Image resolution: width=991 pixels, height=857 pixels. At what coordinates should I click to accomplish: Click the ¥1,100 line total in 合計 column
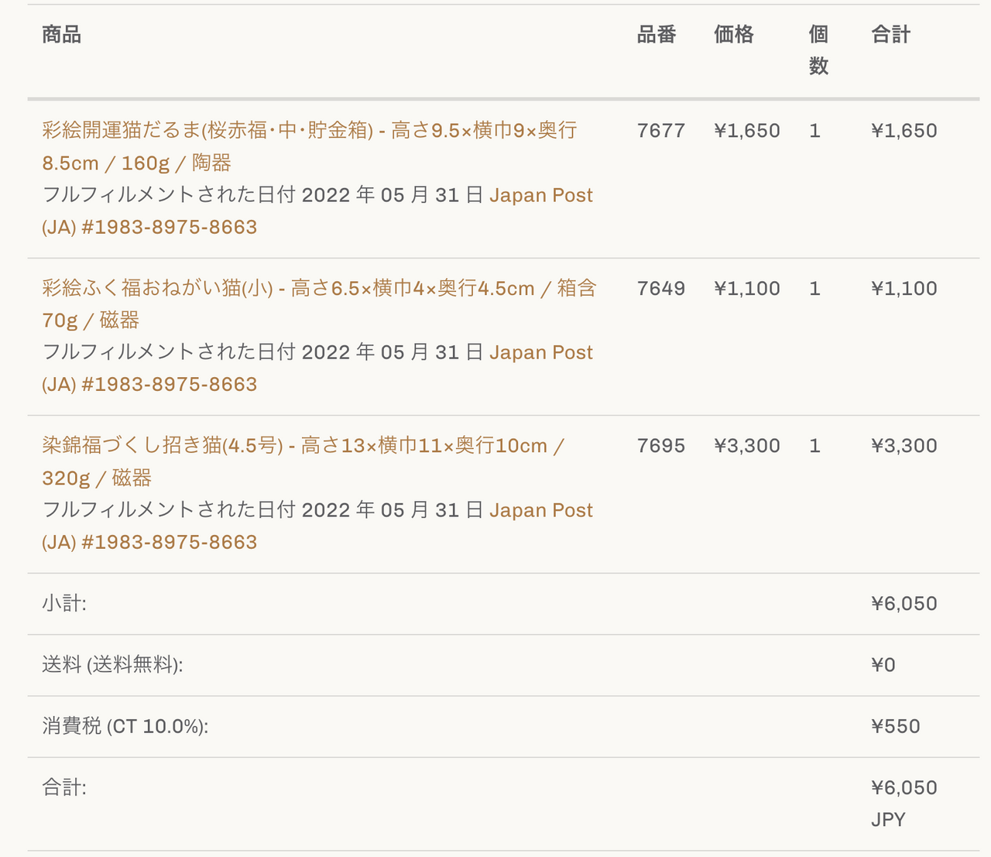(x=904, y=289)
